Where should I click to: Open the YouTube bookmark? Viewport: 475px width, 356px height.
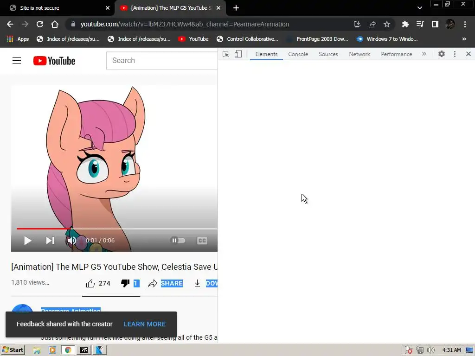click(193, 39)
